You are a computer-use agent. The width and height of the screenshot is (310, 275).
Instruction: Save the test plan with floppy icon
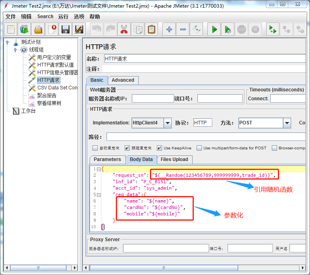[x=65, y=29]
